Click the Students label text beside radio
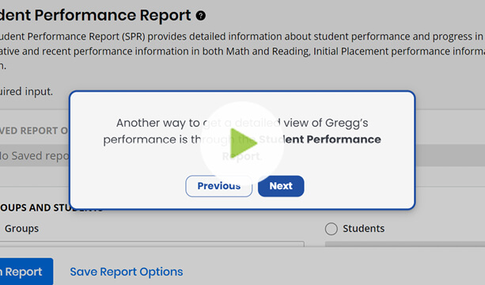Screen dimensions: 485x285 363,229
